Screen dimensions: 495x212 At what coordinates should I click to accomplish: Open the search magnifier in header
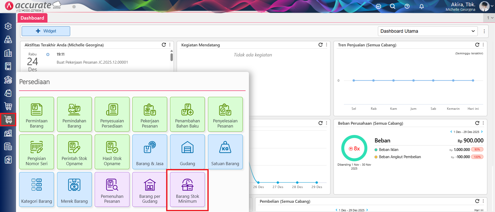pyautogui.click(x=392, y=6)
